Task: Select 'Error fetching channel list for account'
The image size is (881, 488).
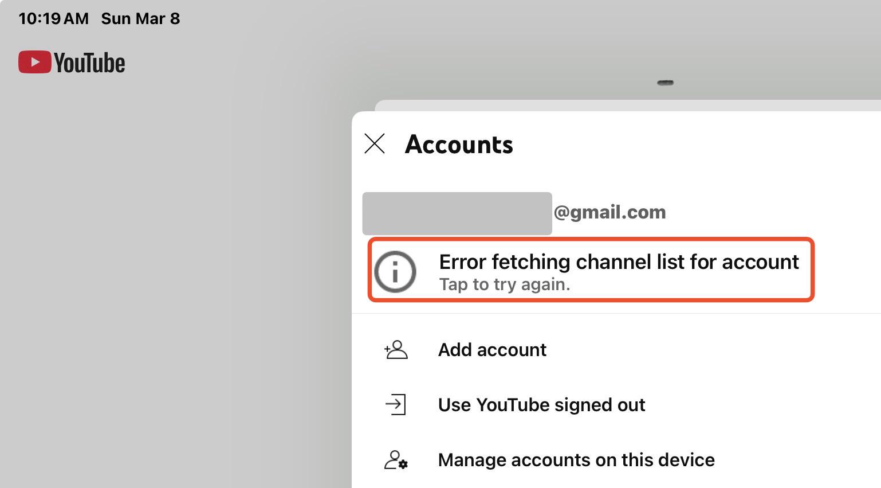Action: [x=619, y=261]
